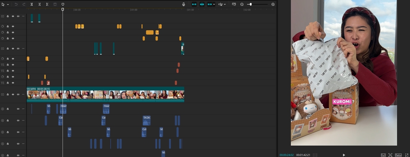Undo the last edit
This screenshot has height=157, width=410.
[x=16, y=4]
